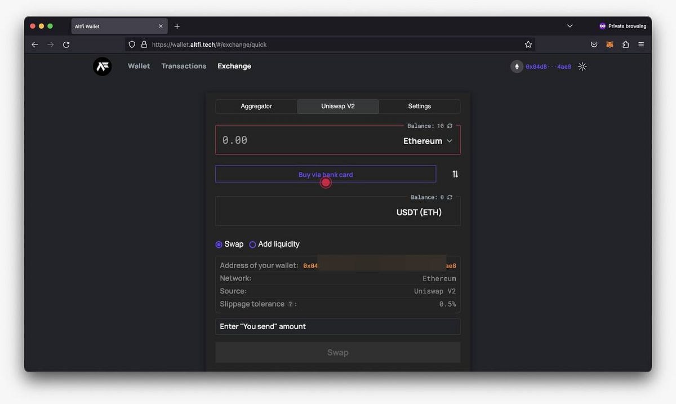Select the Add liquidity radio button

252,244
